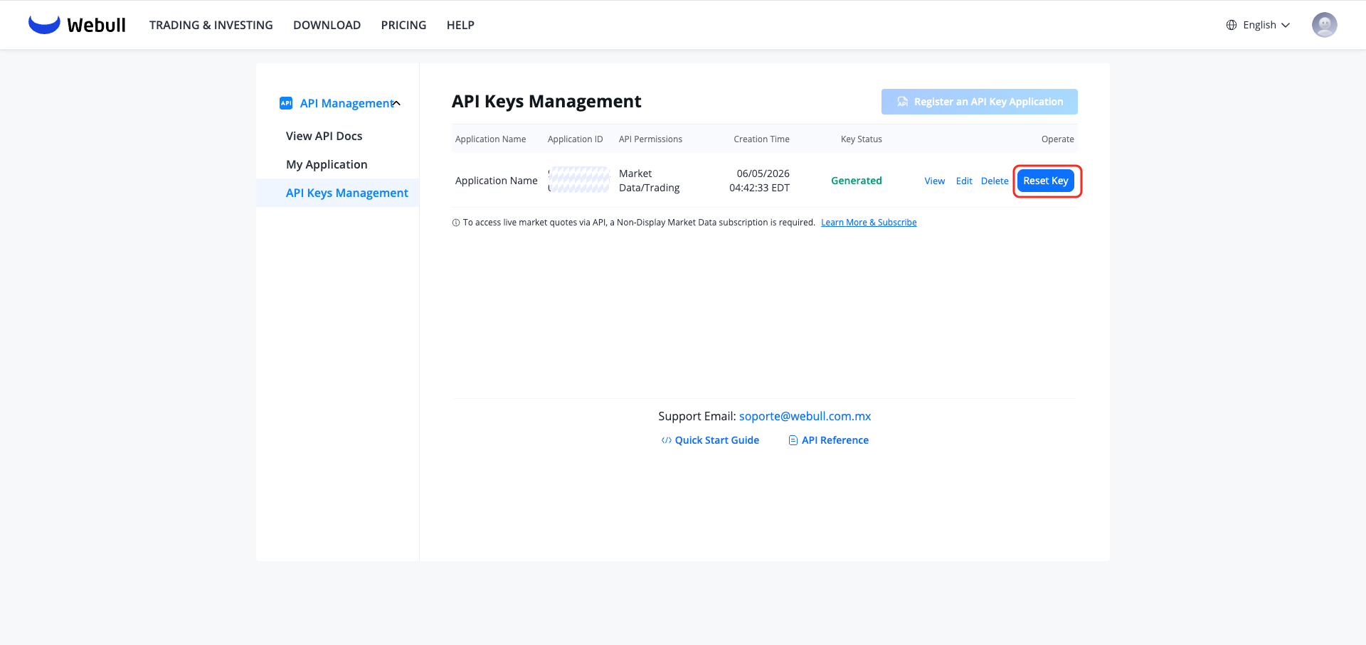Click the creation time 06/05/2026 cell
Screen dimensions: 1366x645
(760, 181)
